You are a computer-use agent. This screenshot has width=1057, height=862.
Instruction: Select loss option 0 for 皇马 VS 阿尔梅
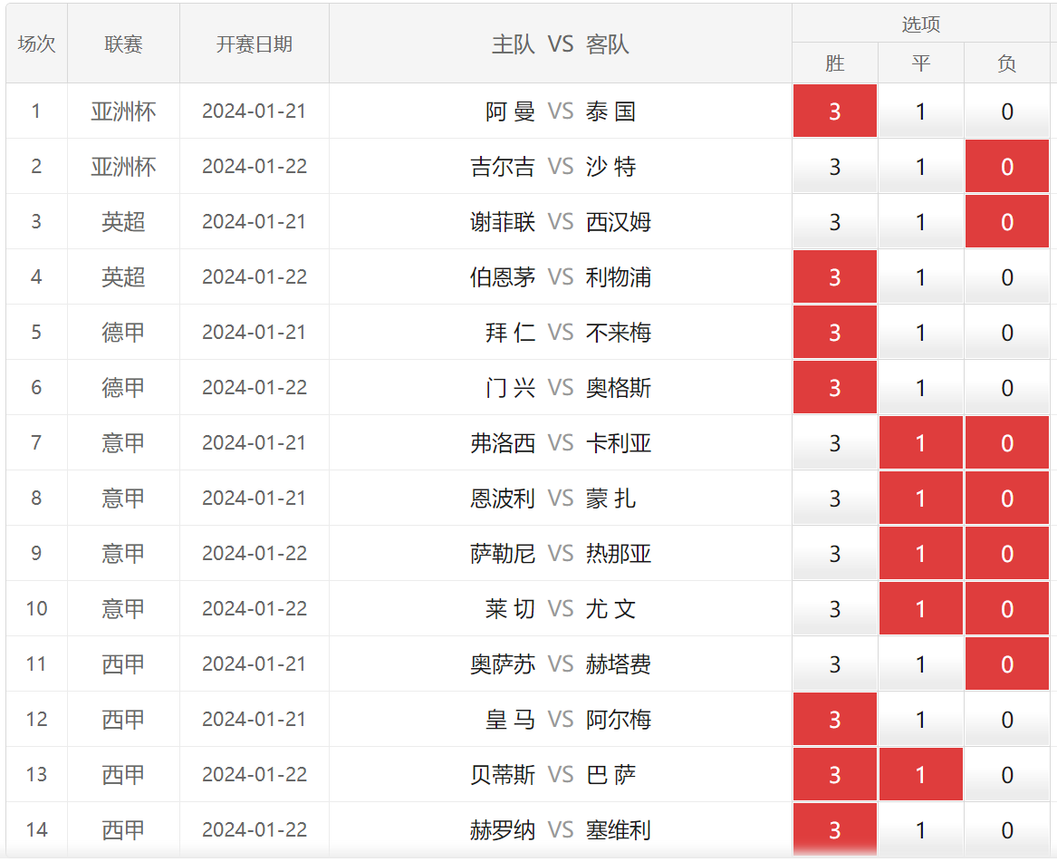pos(1007,719)
